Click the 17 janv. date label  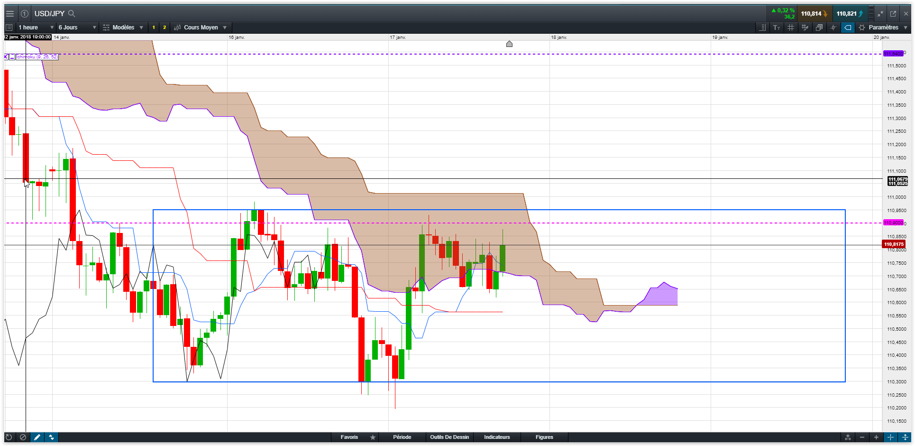pyautogui.click(x=398, y=37)
